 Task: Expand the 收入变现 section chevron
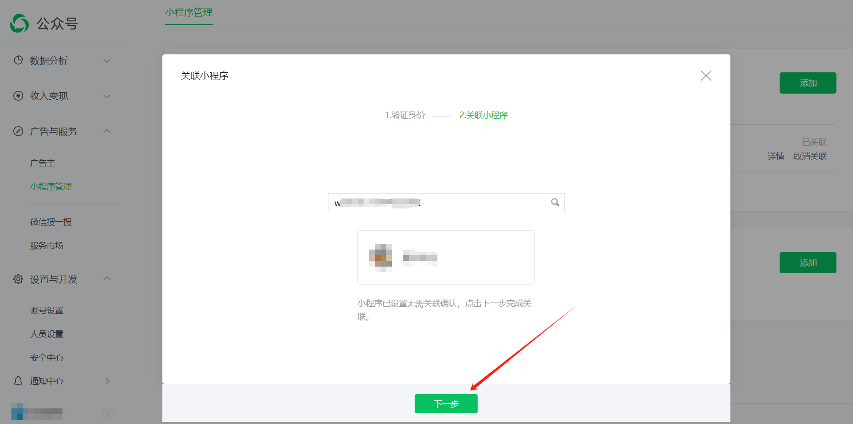[107, 96]
